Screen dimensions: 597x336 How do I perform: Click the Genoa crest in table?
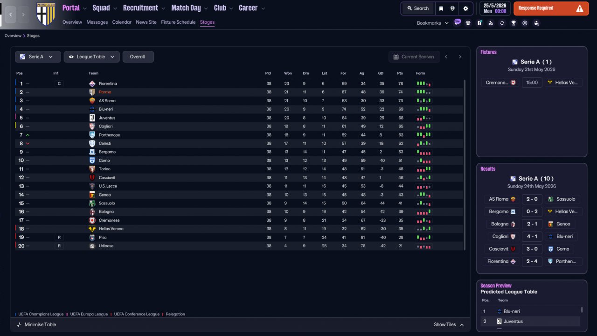pyautogui.click(x=92, y=195)
